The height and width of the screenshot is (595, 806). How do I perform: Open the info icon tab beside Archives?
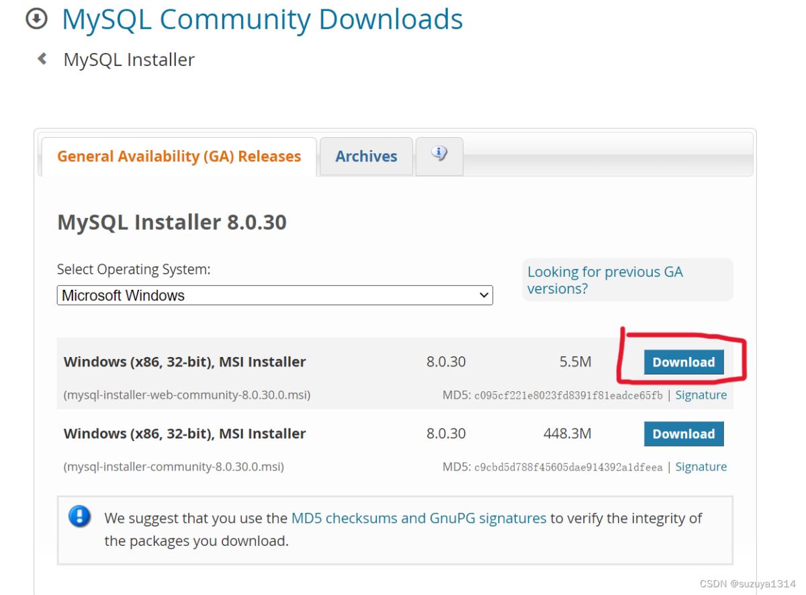click(x=439, y=154)
